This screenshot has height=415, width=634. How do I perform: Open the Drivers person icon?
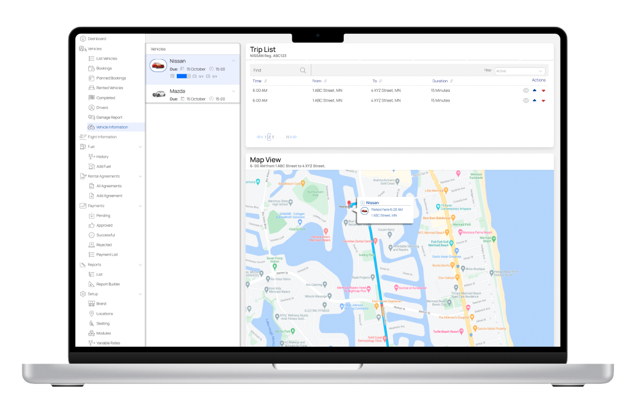tap(91, 107)
